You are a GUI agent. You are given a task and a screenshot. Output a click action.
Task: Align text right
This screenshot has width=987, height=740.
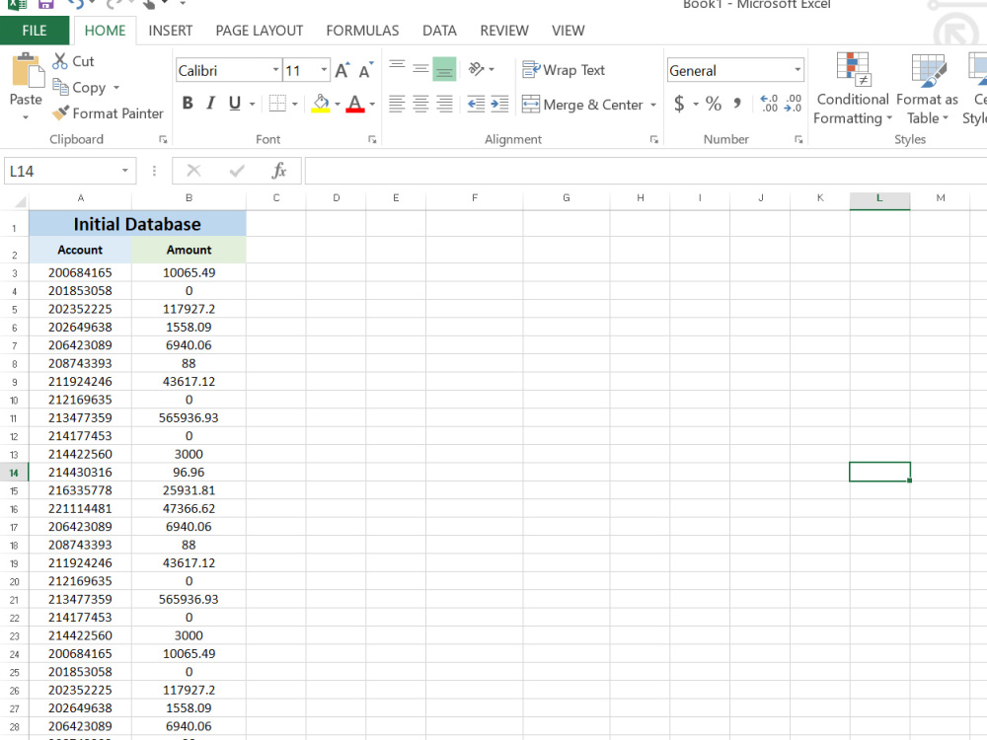tap(444, 104)
